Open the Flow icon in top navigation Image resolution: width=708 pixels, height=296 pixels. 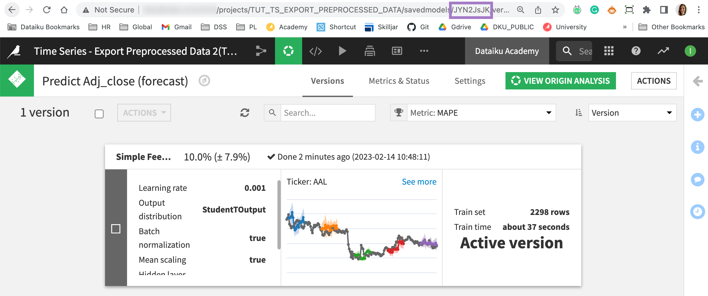pos(261,51)
